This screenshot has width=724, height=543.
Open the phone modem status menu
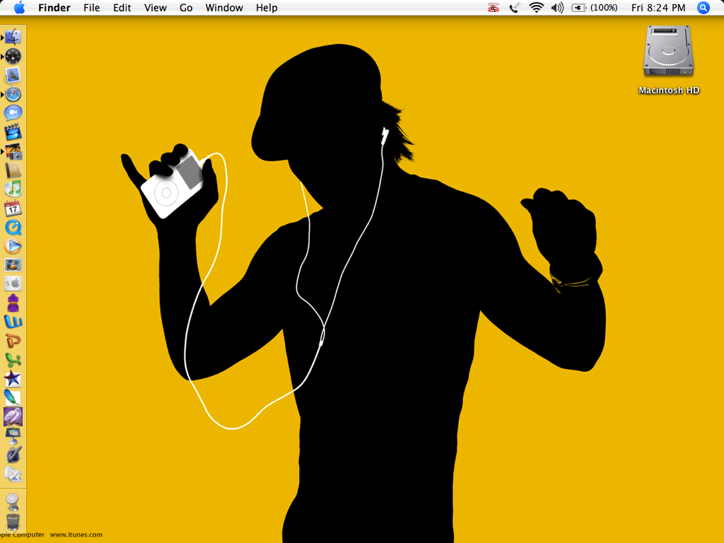[x=514, y=8]
